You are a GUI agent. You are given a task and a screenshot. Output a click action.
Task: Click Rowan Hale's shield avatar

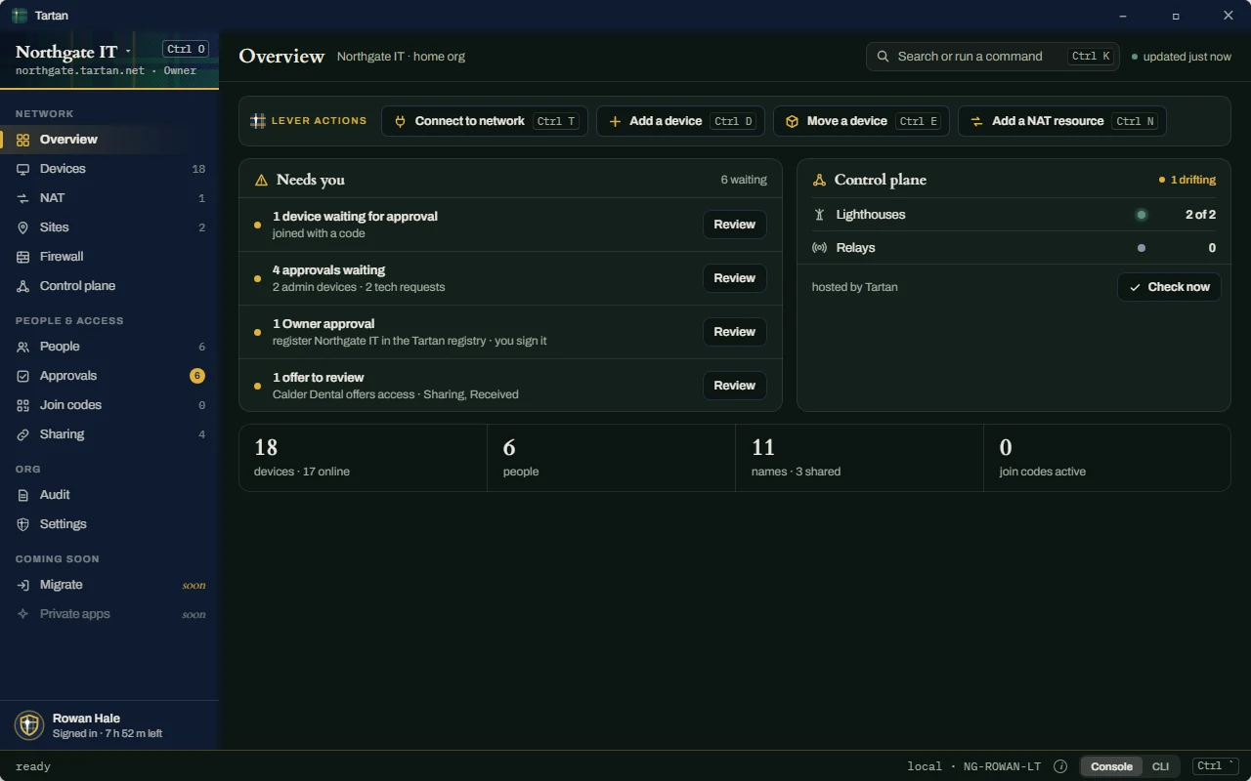pos(29,725)
